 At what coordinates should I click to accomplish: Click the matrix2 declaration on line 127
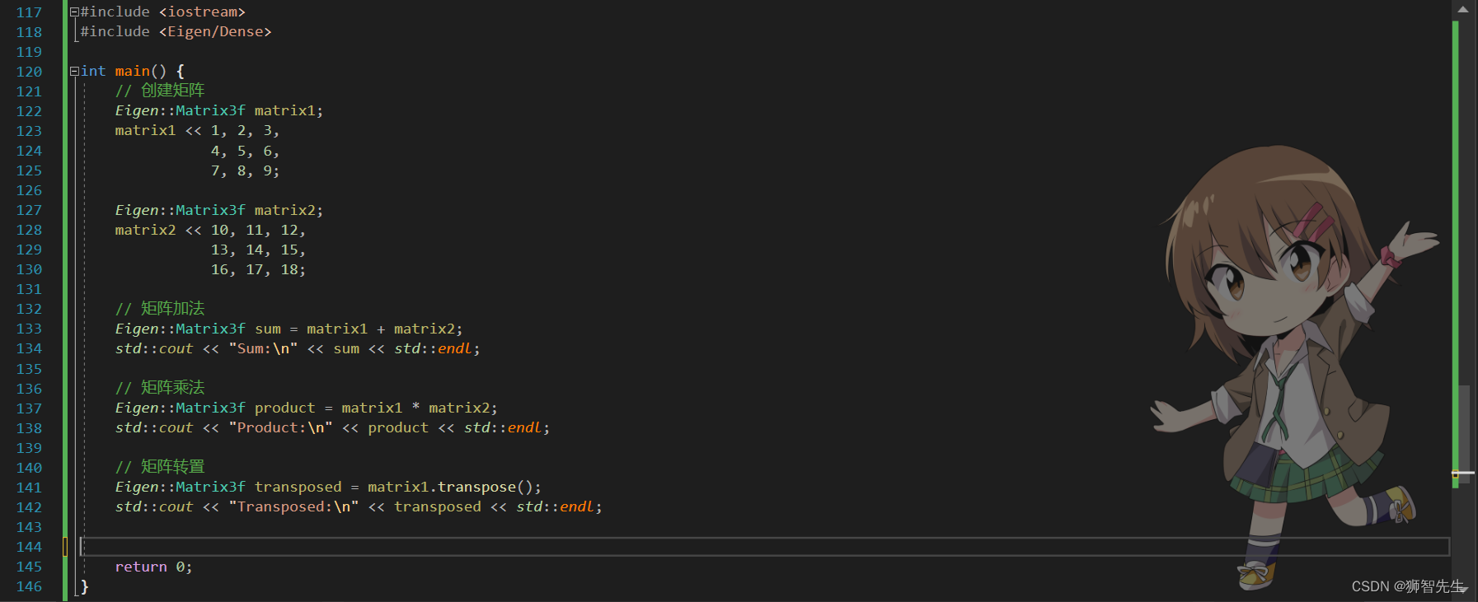[284, 210]
